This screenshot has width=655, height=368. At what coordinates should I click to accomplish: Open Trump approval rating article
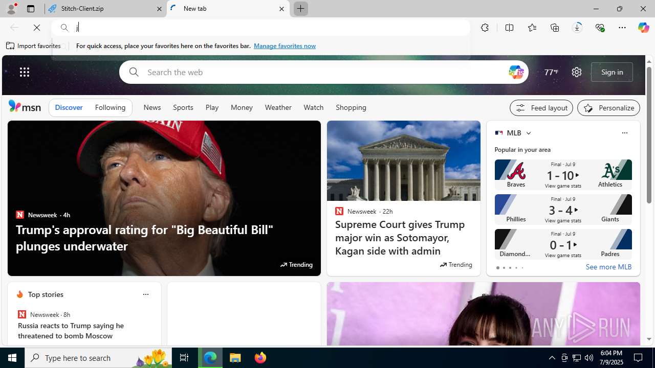[144, 238]
